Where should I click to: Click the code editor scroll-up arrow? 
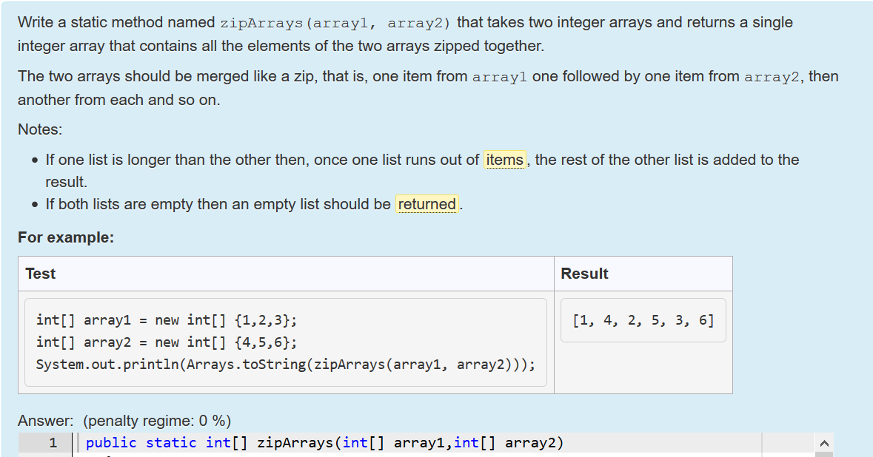click(825, 443)
